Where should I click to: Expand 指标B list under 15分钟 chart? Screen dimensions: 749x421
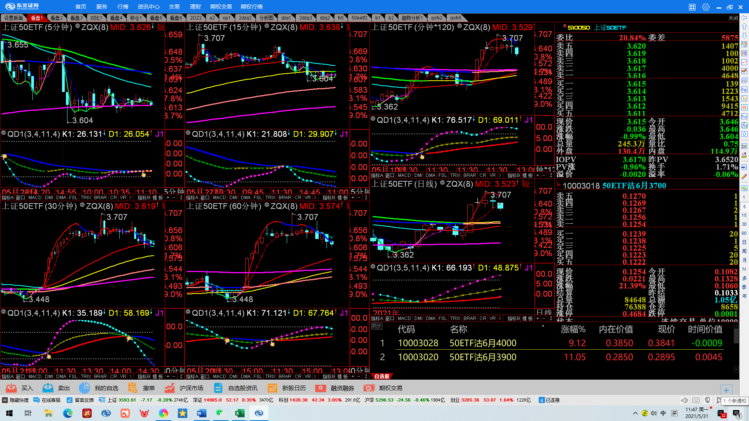pyautogui.click(x=329, y=198)
